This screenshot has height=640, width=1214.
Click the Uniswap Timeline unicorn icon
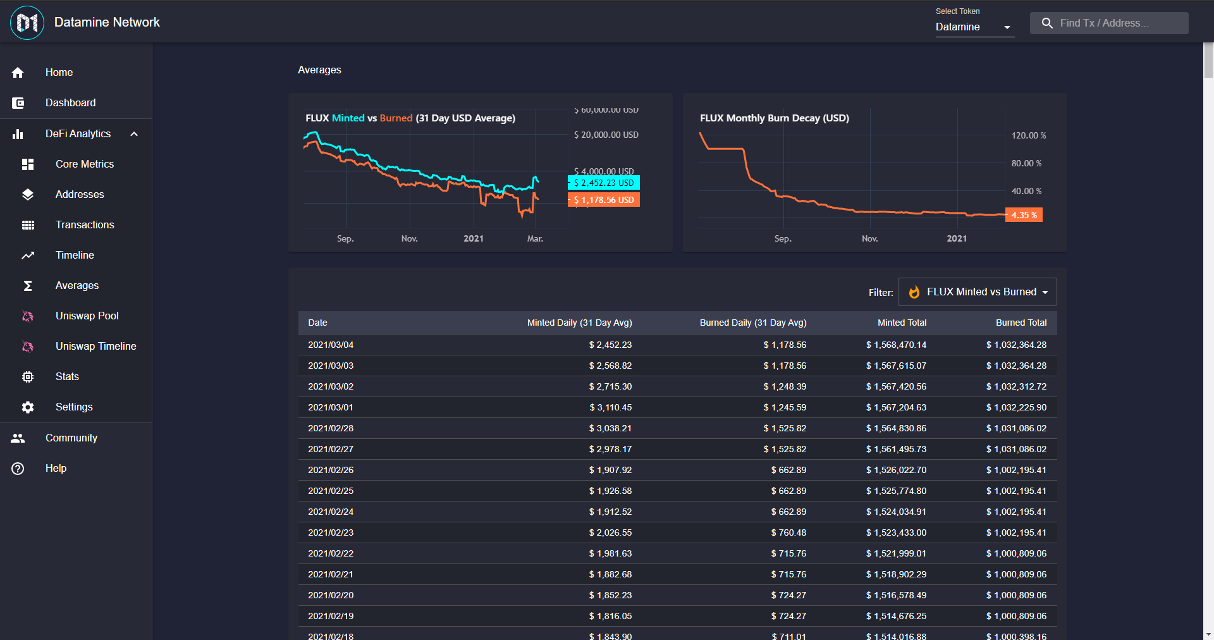[x=28, y=347]
